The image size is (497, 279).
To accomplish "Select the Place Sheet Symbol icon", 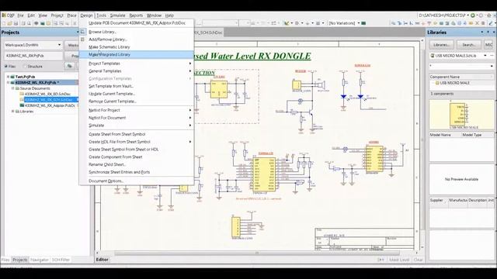I will [441, 23].
